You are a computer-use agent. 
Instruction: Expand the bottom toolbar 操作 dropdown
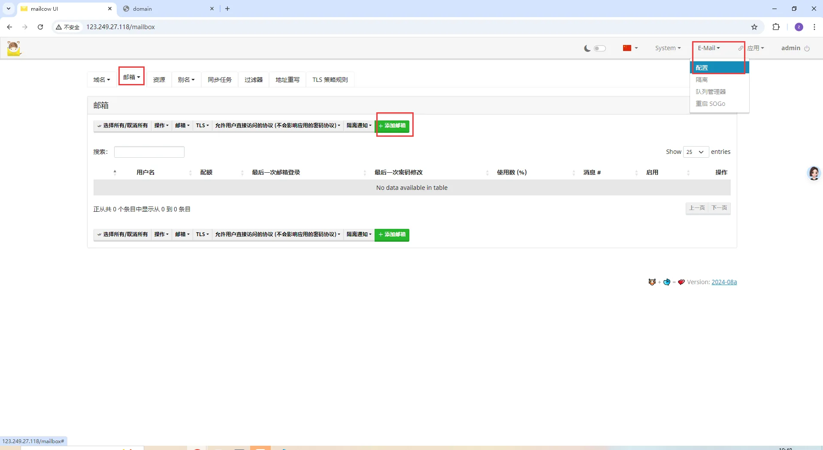coord(161,234)
